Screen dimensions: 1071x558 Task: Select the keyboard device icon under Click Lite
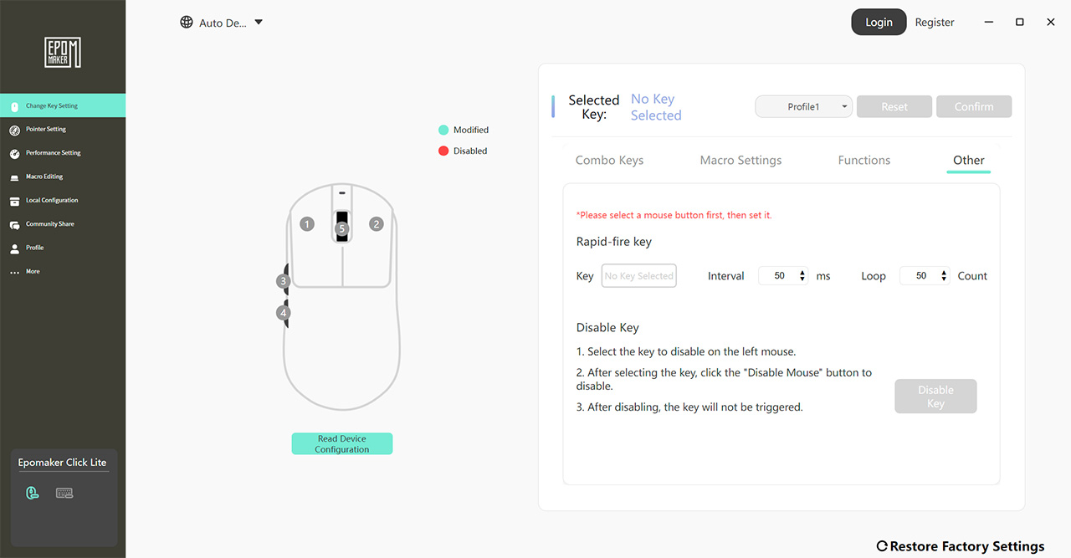[x=64, y=493]
